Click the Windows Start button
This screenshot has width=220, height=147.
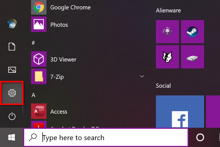pos(12,137)
